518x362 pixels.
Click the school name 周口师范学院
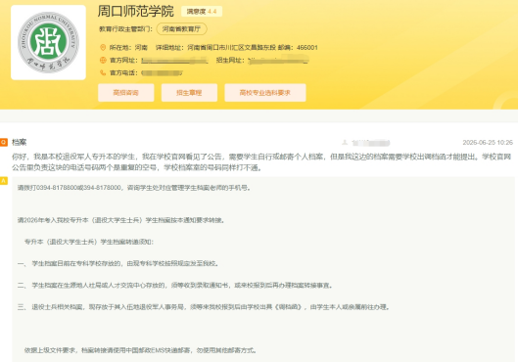(135, 11)
